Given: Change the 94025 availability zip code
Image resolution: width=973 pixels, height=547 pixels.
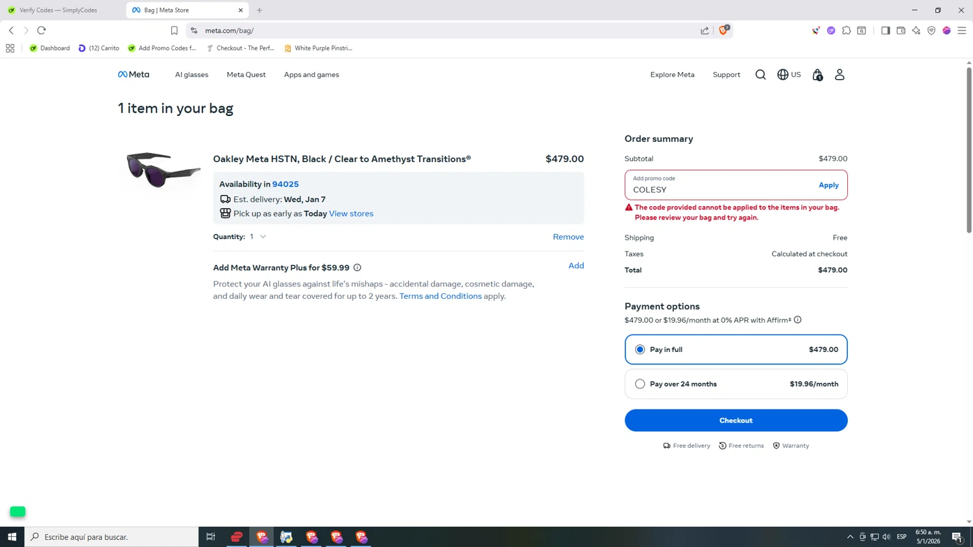Looking at the screenshot, I should (285, 184).
